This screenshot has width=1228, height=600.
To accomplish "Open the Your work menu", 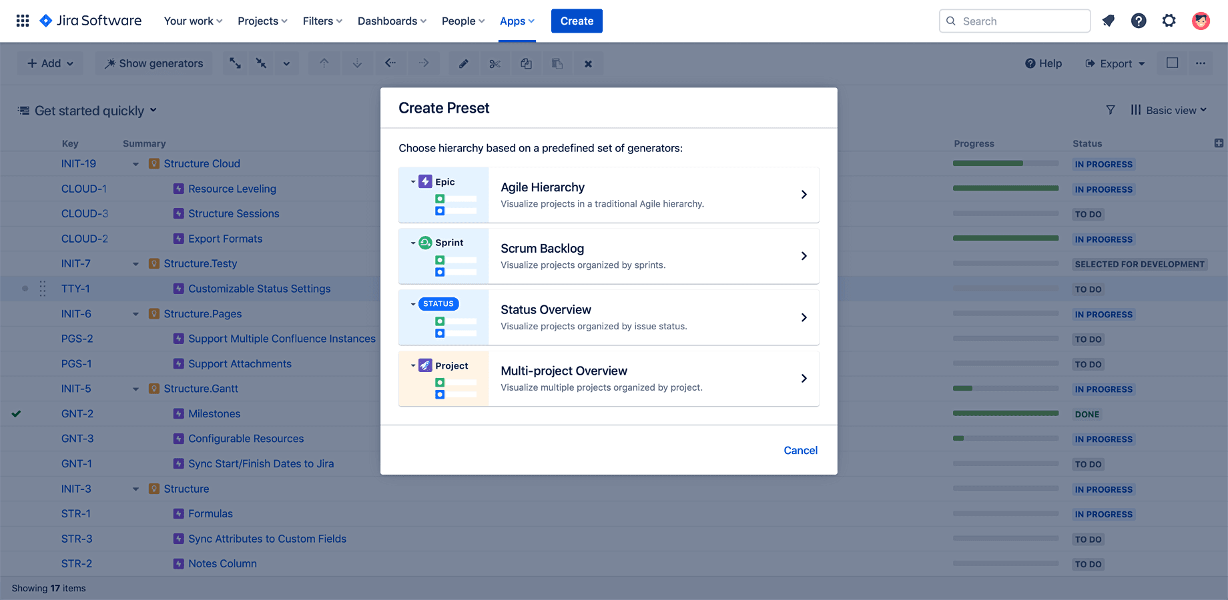I will (x=193, y=21).
